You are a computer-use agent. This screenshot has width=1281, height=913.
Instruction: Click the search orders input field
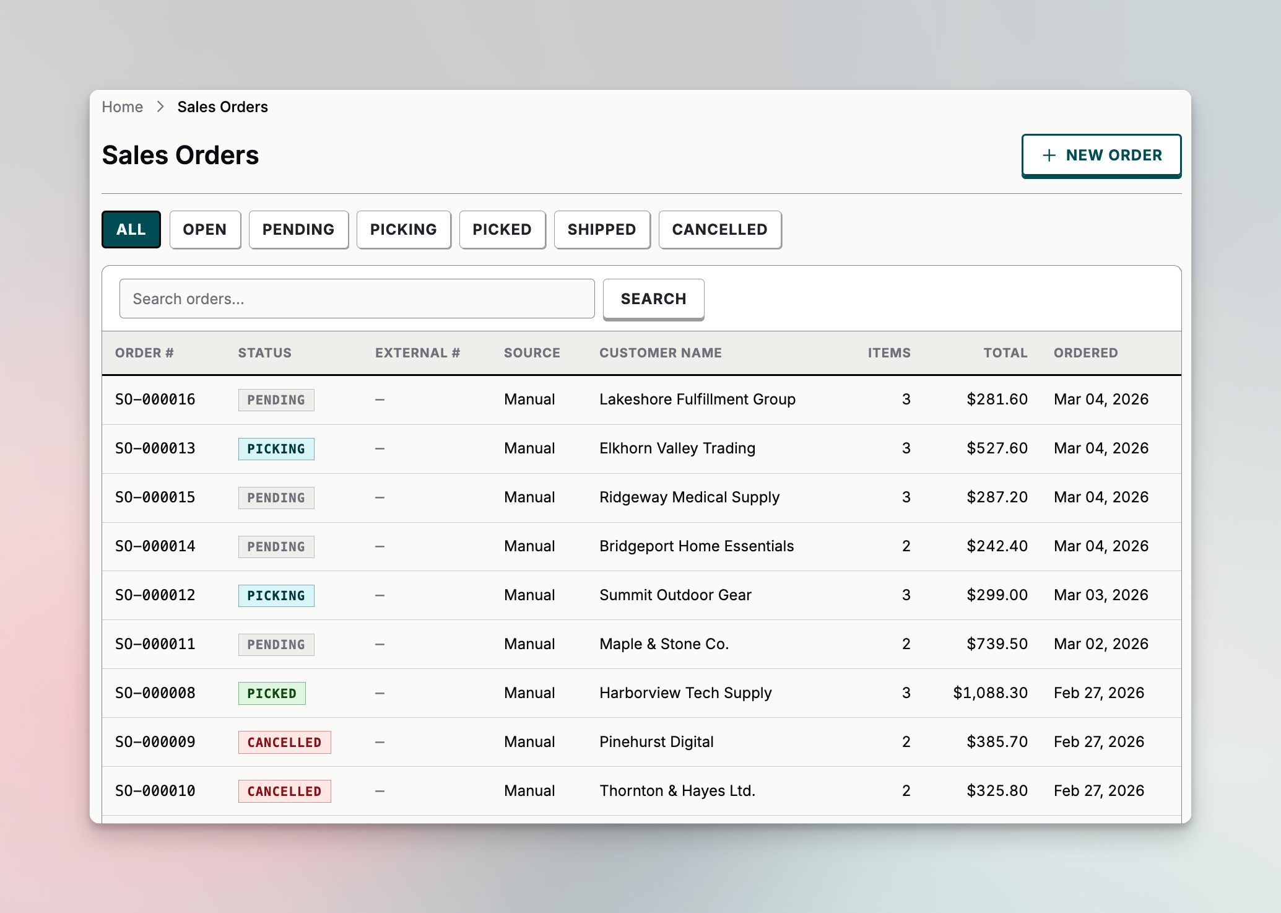(357, 299)
